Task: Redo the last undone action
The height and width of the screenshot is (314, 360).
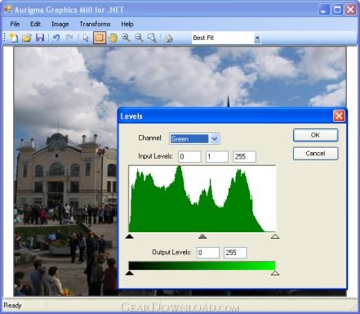Action: tap(69, 38)
